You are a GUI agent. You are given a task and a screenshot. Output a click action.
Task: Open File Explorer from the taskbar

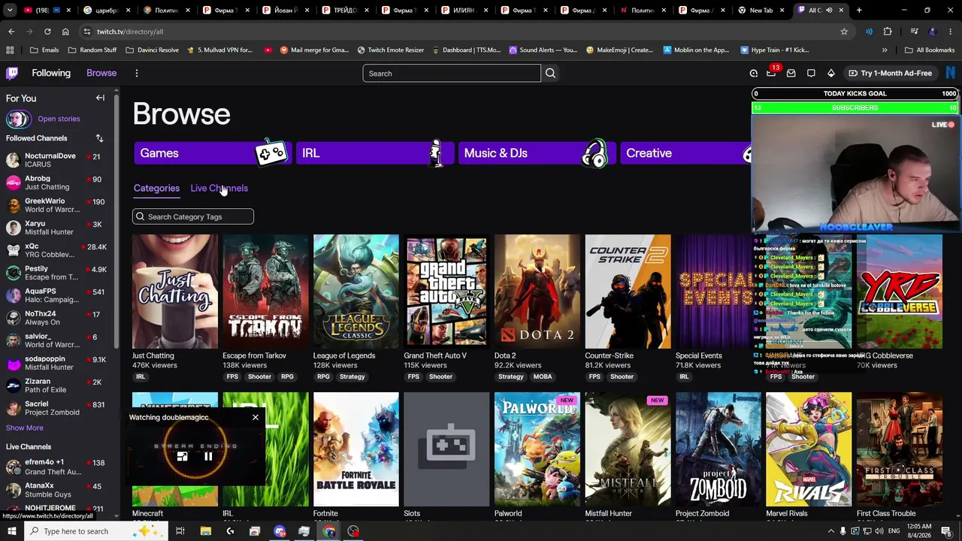click(x=205, y=531)
